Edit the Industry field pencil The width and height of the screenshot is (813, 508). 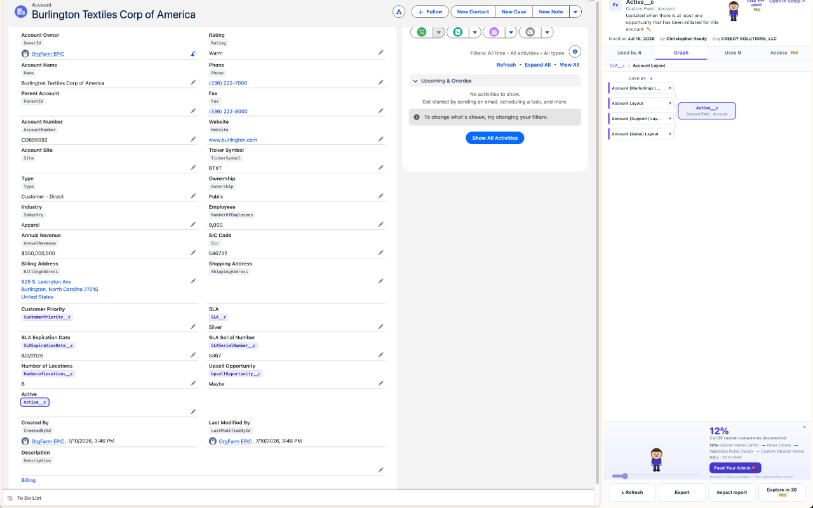point(193,224)
